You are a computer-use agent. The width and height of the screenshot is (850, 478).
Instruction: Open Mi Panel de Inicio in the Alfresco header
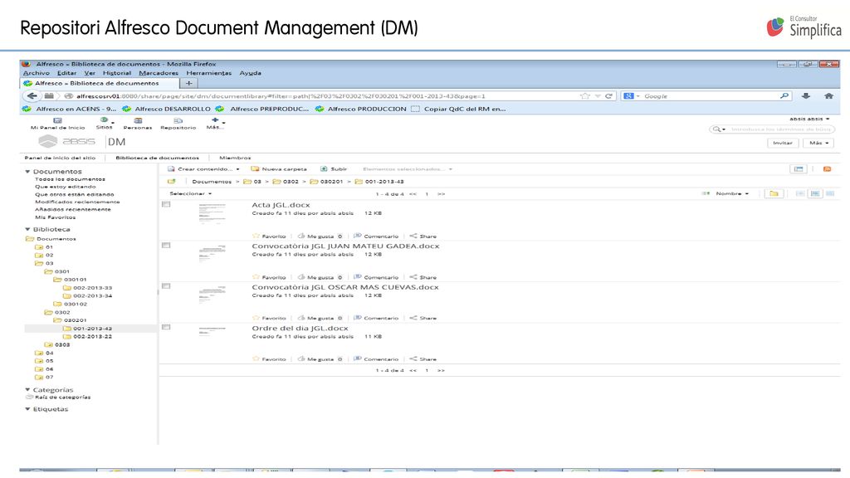pos(57,124)
